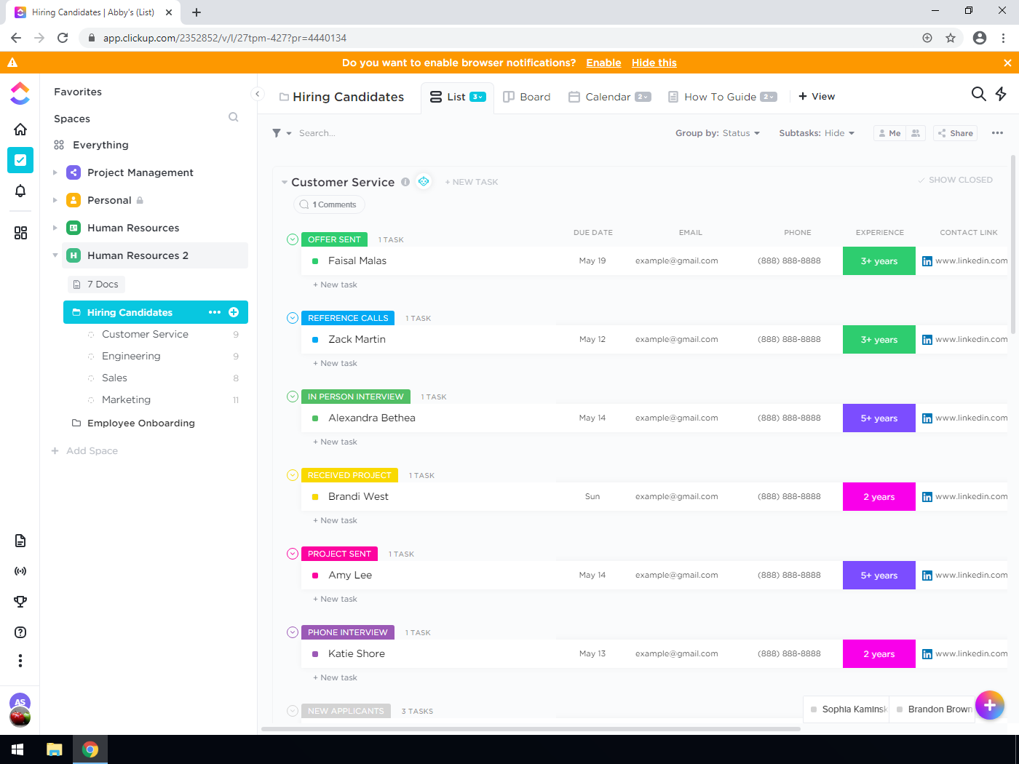Expand the Project Management space

(x=55, y=172)
